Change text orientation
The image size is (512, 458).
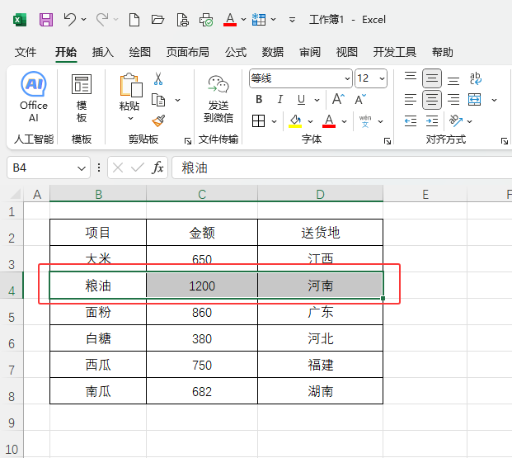(456, 121)
